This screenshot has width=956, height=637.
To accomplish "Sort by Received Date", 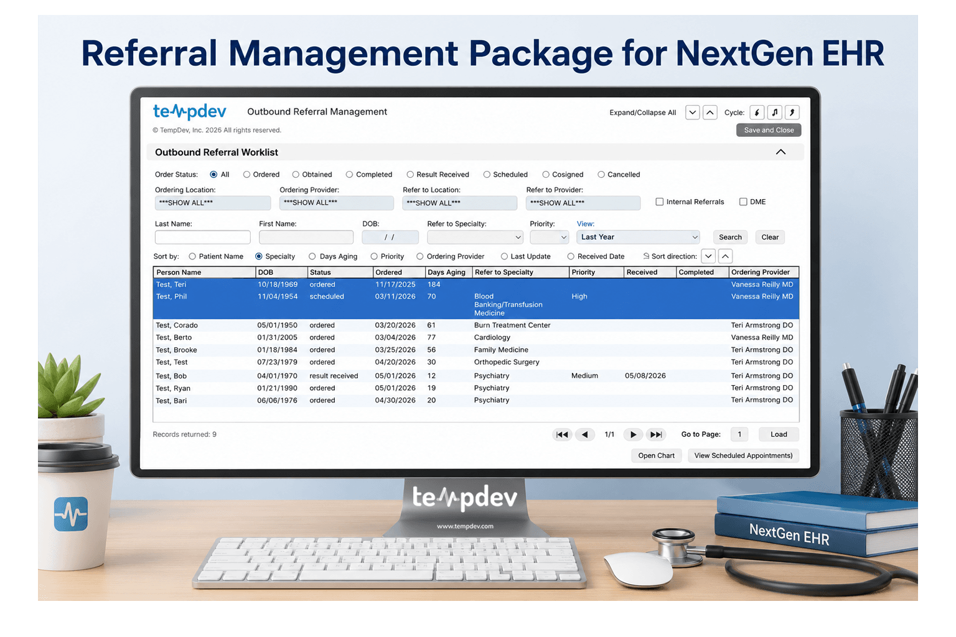I will click(571, 256).
